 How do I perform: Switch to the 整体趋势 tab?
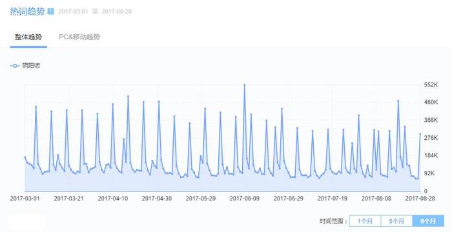28,37
